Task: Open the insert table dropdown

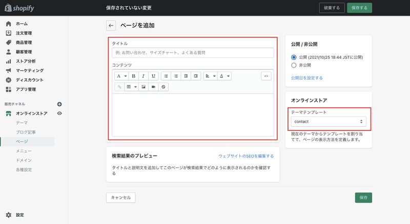Action: tap(131, 86)
